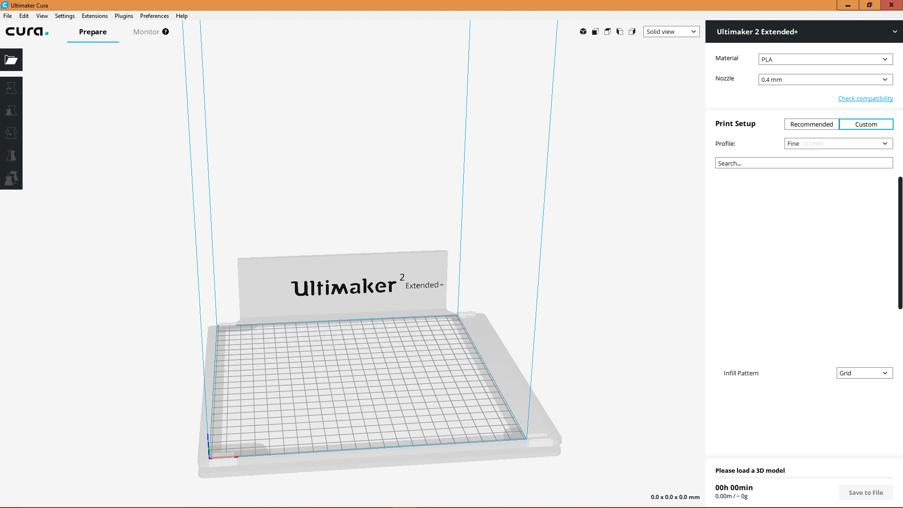The height and width of the screenshot is (508, 903).
Task: Open the Solid view dropdown
Action: 671,32
